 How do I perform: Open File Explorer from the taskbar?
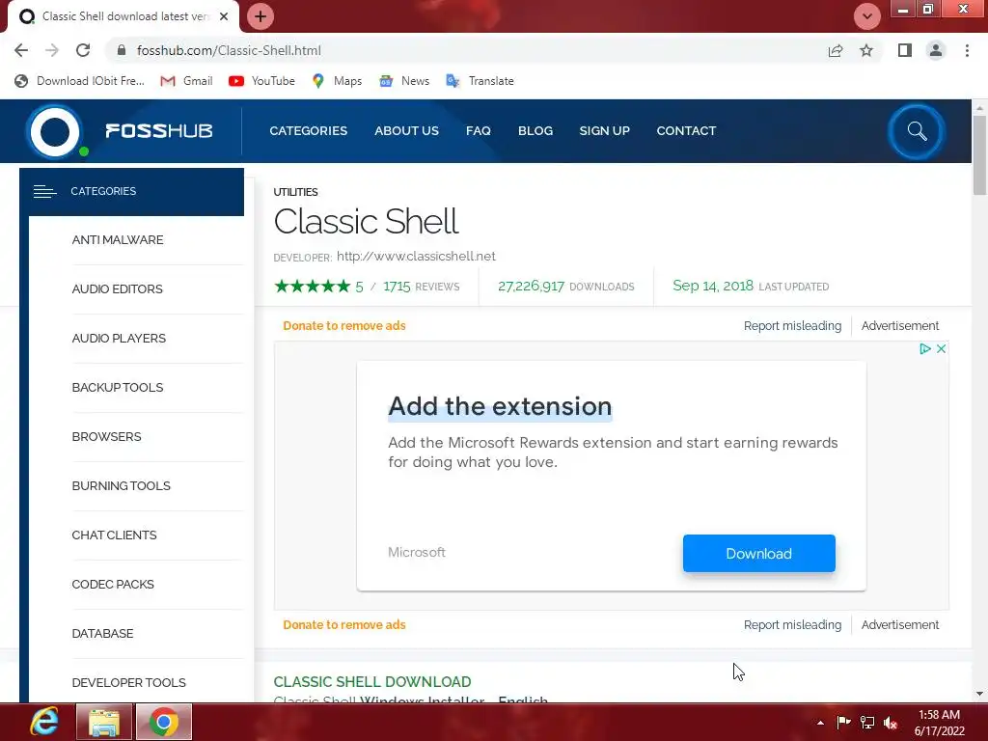[x=104, y=722]
